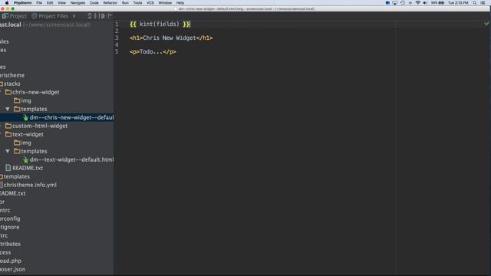The image size is (491, 276).
Task: Open project panel settings gear
Action: 102,15
